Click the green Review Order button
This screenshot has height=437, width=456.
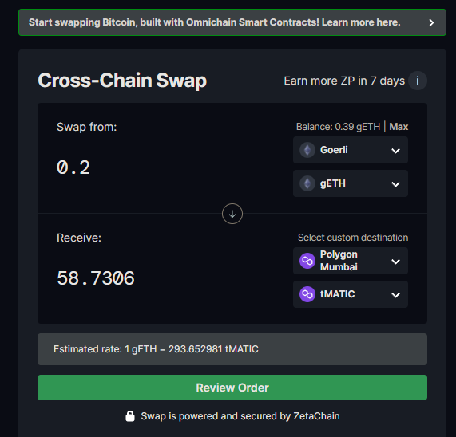coord(232,388)
